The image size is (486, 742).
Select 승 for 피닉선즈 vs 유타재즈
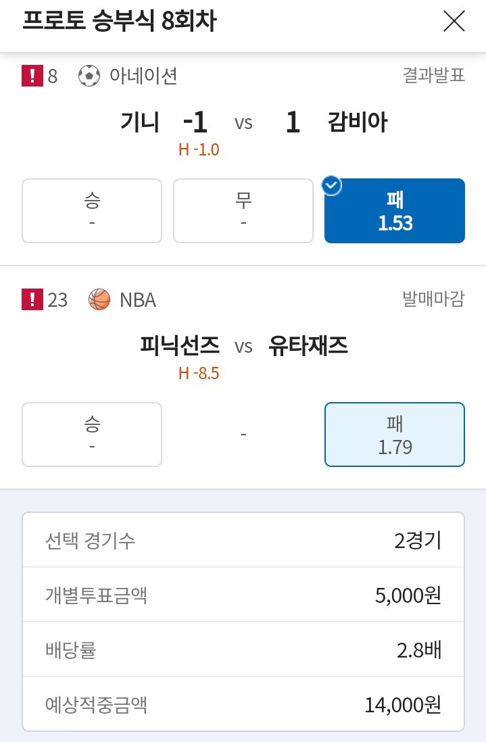[x=92, y=435]
